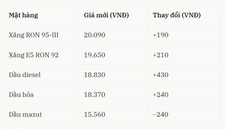
Task: Select the 'Dầu diesel' cell
Action: 25,75
